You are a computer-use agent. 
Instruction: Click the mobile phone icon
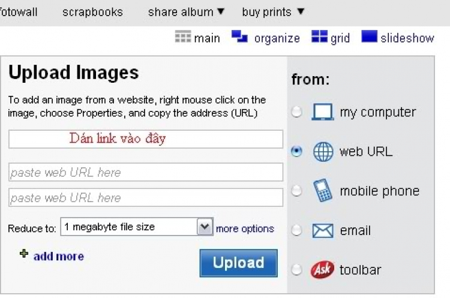(323, 191)
